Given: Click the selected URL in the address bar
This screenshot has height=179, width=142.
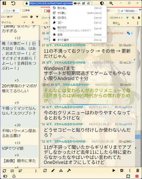Looking at the screenshot, I should (x=51, y=3).
